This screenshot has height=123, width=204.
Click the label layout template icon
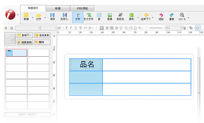[10, 39]
